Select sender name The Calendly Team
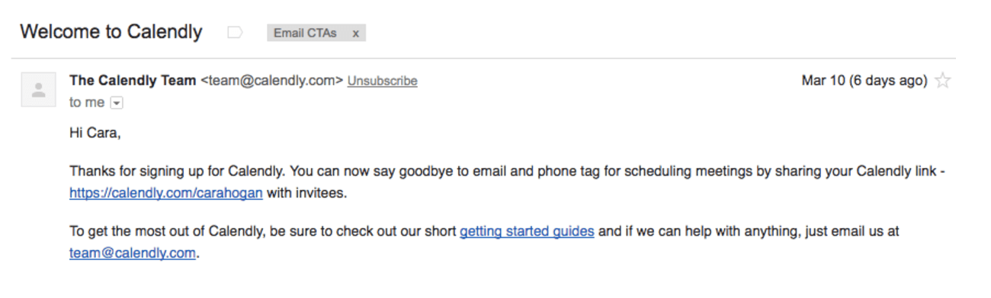Viewport: 991px width, 298px height. pyautogui.click(x=133, y=81)
